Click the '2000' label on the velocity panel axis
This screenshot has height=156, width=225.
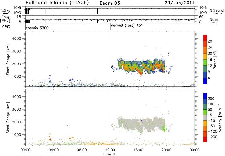click(17, 122)
